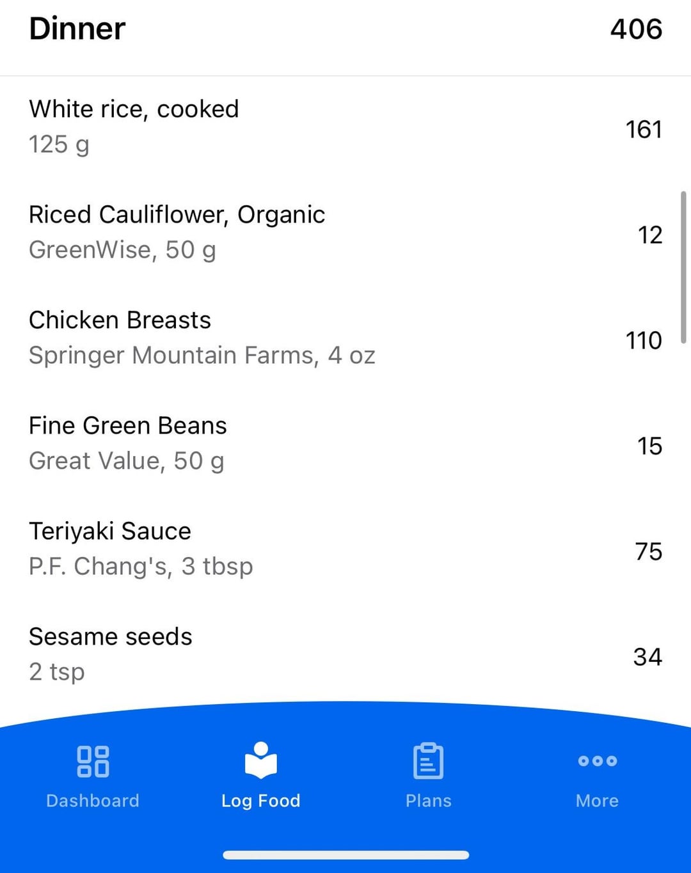Open the Fine Green Beans entry
This screenshot has height=873, width=691.
pyautogui.click(x=345, y=445)
